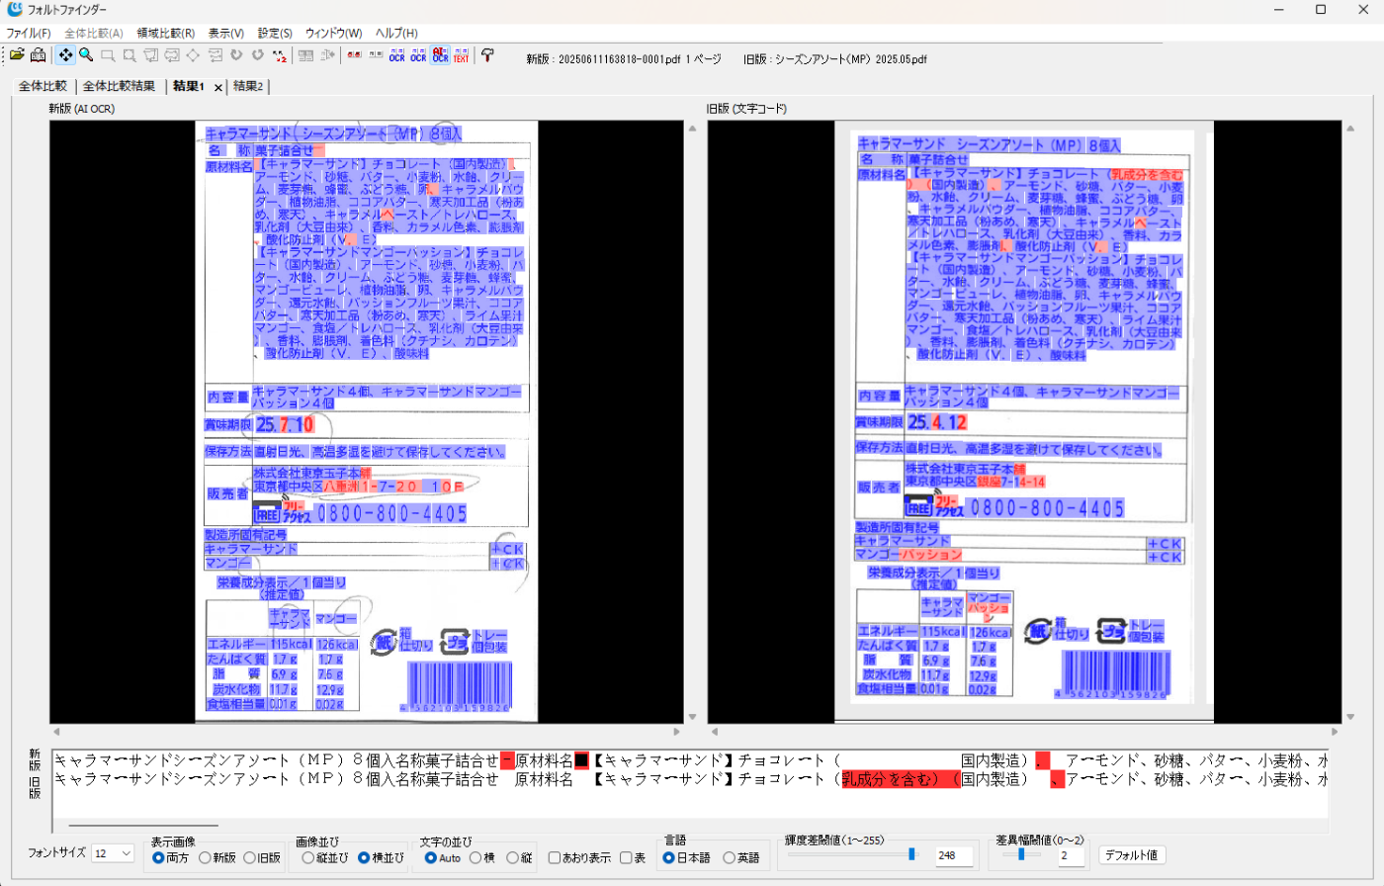Switch to the 結果2 tab
Screen dimensions: 1384x886
tap(248, 86)
